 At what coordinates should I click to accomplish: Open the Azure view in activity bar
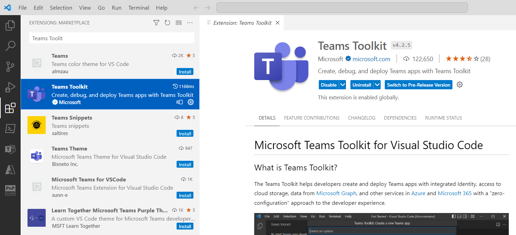pyautogui.click(x=10, y=169)
